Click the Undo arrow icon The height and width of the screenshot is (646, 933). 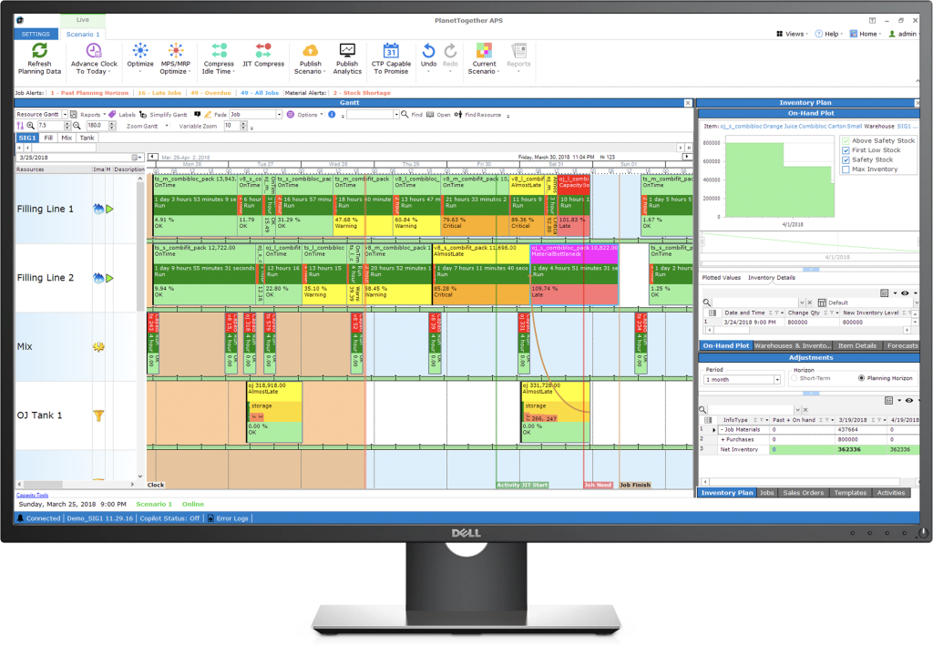pyautogui.click(x=428, y=50)
